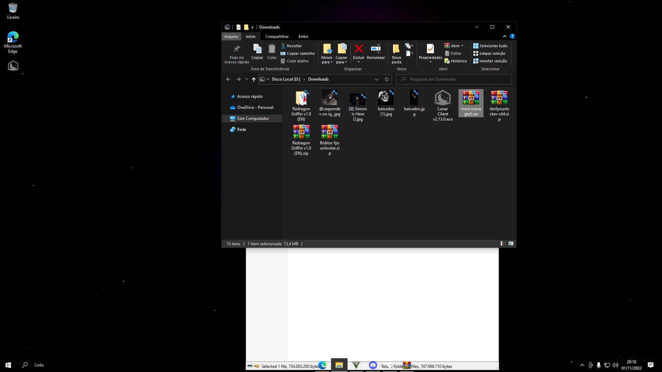Click Fixar no Acesso rápido pin
Screen dimensions: 662x372
tap(237, 49)
